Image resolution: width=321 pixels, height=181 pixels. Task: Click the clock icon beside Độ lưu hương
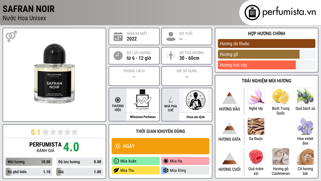(x=118, y=56)
